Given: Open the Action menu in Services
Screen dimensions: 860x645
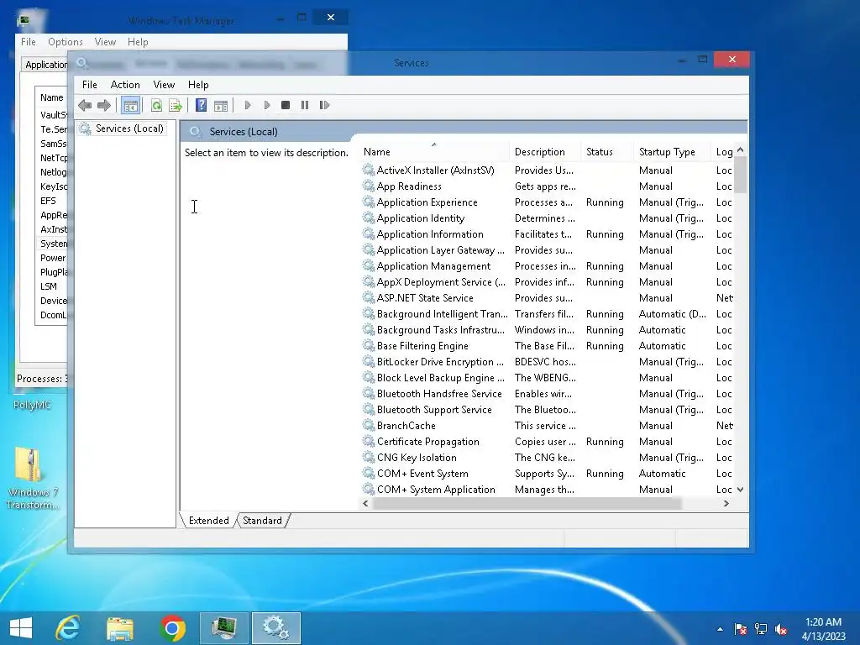Looking at the screenshot, I should click(125, 85).
